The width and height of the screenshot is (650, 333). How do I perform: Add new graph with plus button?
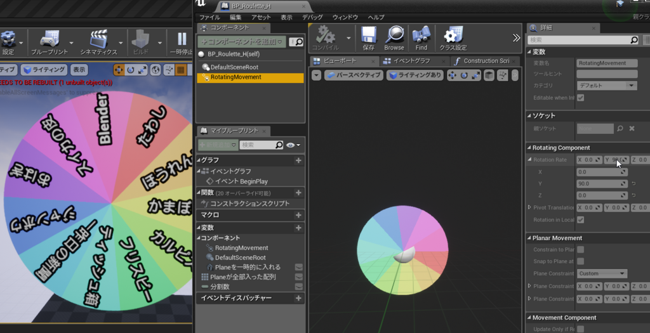point(298,160)
